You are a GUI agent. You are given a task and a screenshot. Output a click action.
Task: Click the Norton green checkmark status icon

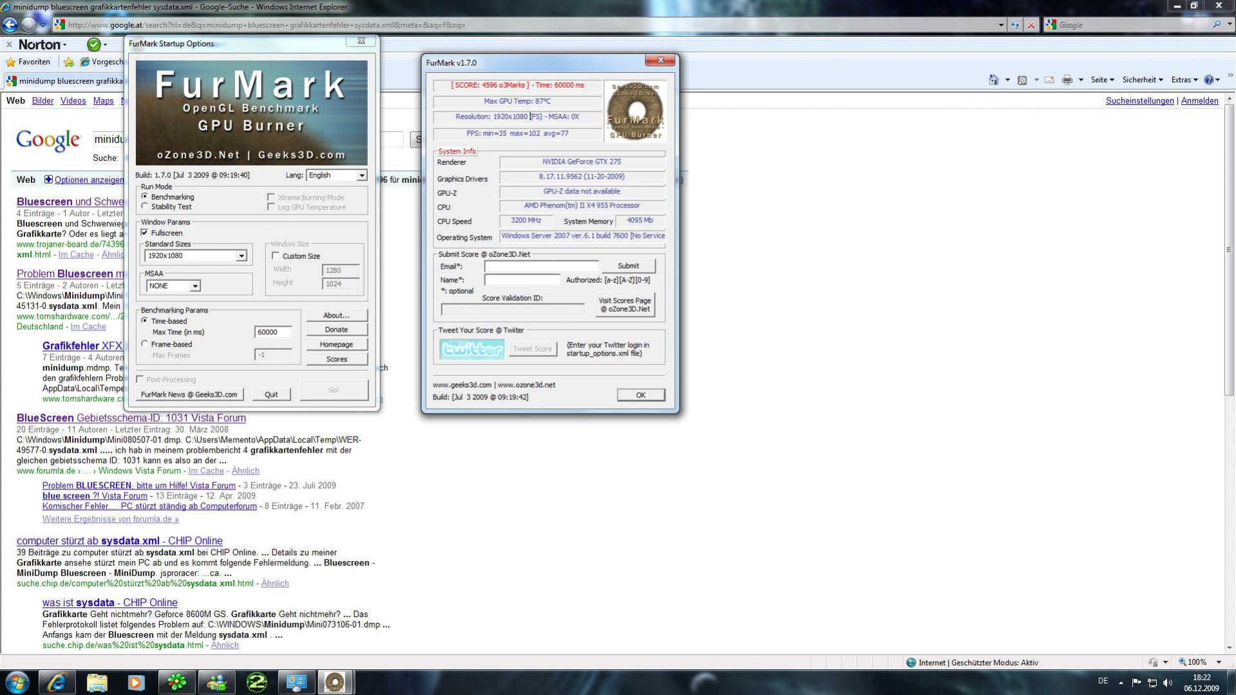(x=94, y=44)
